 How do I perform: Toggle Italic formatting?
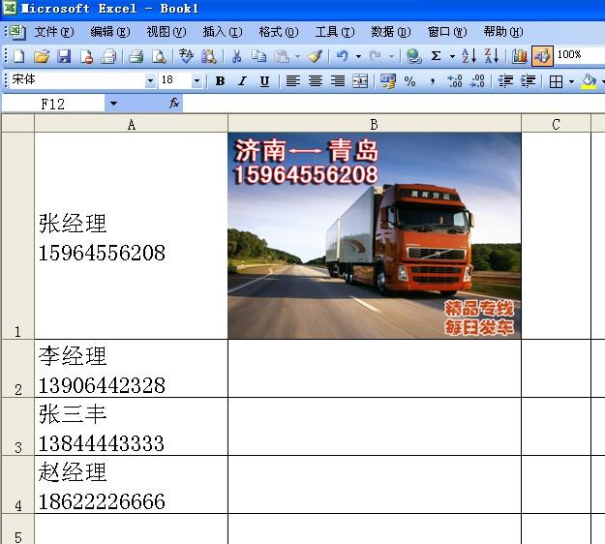(242, 81)
